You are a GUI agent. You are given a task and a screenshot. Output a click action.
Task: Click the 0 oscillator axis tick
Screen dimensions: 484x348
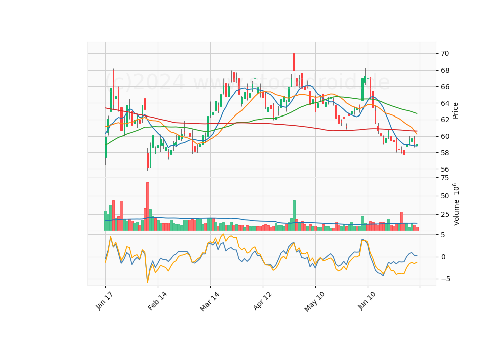[x=443, y=257]
